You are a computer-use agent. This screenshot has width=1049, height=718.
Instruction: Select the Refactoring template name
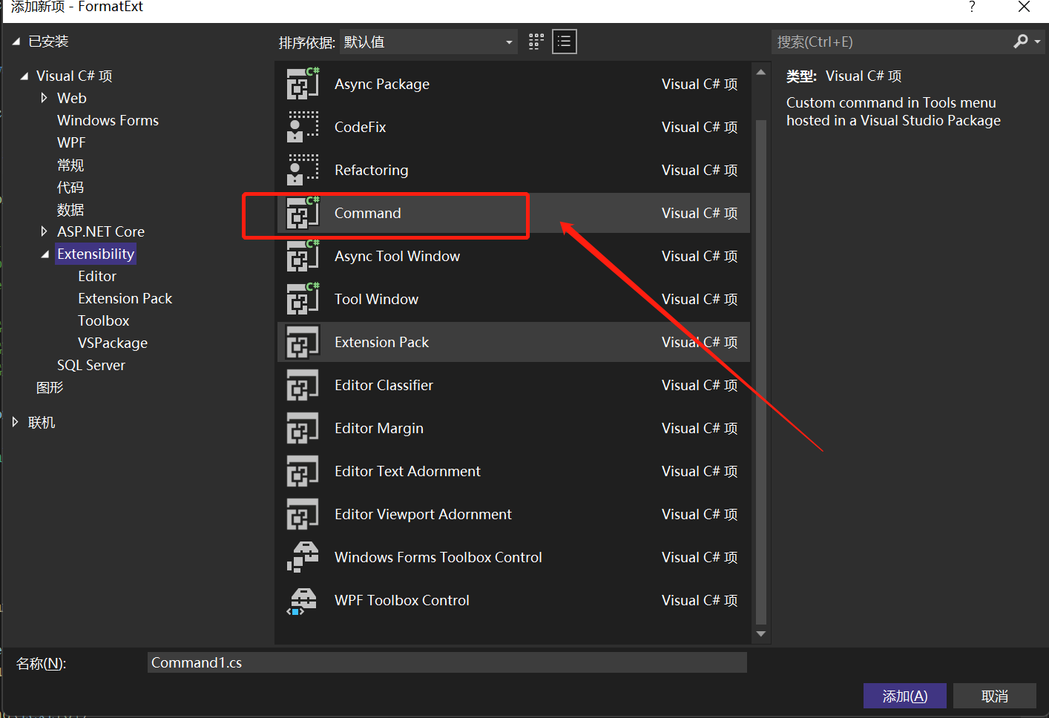(371, 170)
